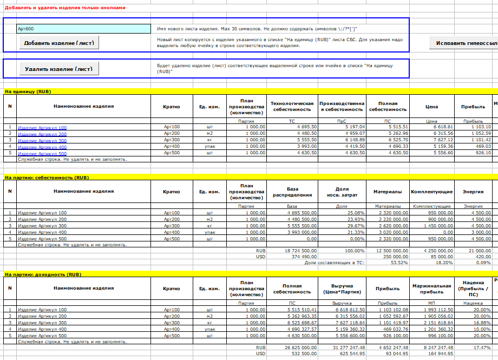Select cell with value 5 197.04
Viewport: 498px width, 360px height.
point(342,127)
